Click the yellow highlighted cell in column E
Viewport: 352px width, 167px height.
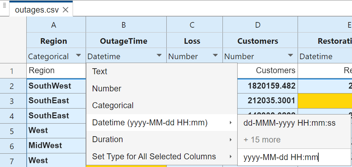tap(325, 101)
